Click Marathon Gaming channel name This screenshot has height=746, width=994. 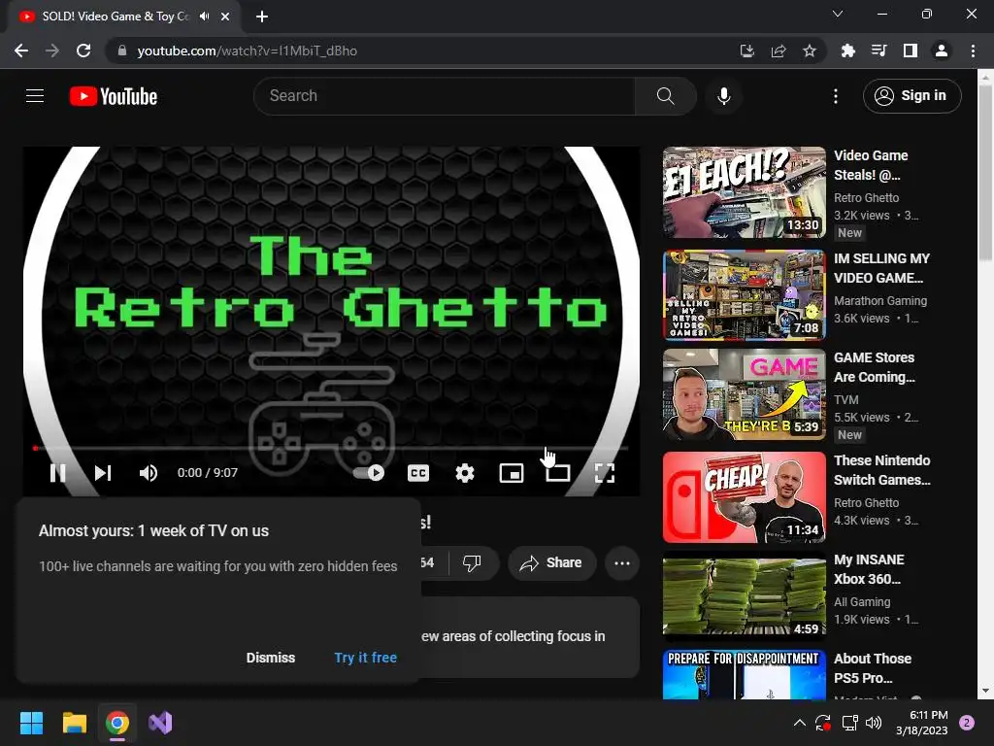click(x=880, y=301)
